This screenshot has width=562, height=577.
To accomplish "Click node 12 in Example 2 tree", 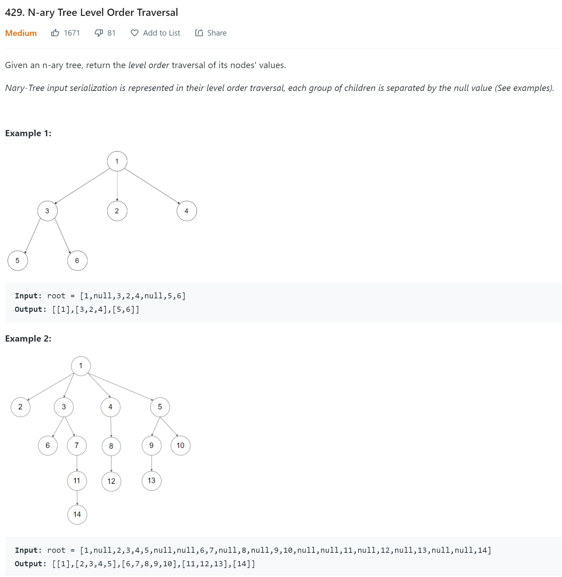I will [x=111, y=481].
